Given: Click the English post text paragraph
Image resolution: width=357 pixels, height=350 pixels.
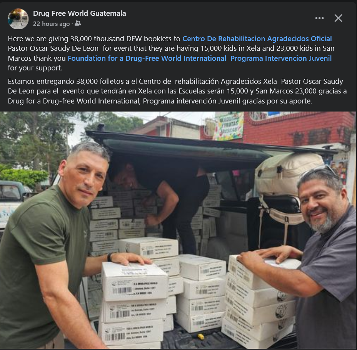Looking at the screenshot, I should (171, 53).
